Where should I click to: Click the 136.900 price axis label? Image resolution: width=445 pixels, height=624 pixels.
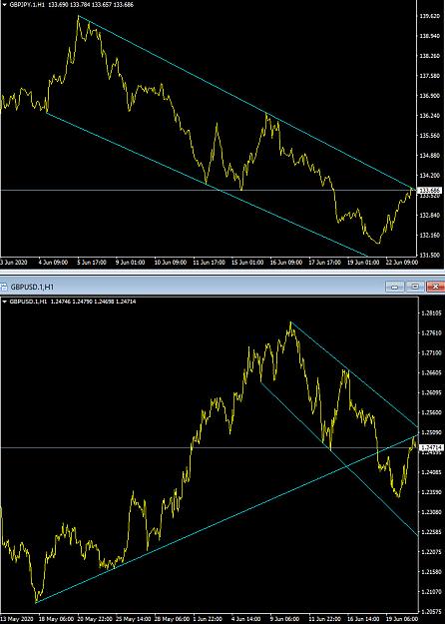pos(428,96)
